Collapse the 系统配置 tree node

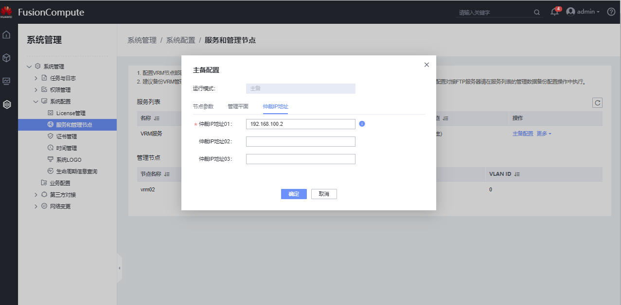pyautogui.click(x=35, y=102)
